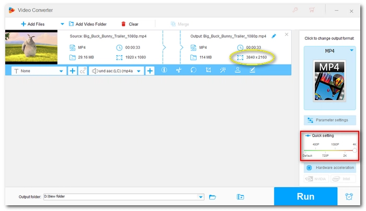Click the Run button
Image resolution: width=366 pixels, height=211 pixels.
[305, 196]
